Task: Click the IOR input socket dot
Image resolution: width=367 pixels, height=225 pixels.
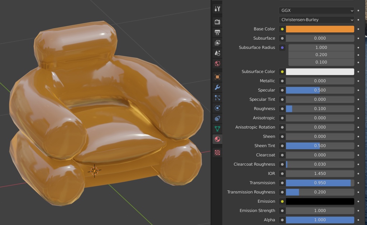Action: coord(282,173)
